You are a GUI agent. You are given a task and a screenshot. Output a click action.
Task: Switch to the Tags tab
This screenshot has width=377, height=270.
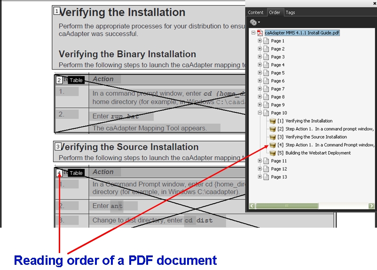pyautogui.click(x=290, y=12)
